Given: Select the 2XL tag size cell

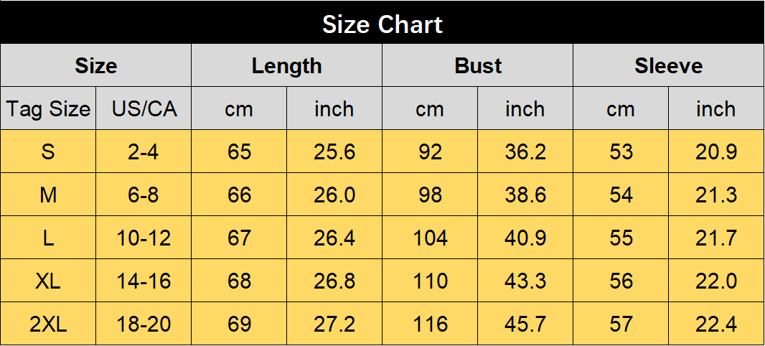Looking at the screenshot, I should 48,324.
